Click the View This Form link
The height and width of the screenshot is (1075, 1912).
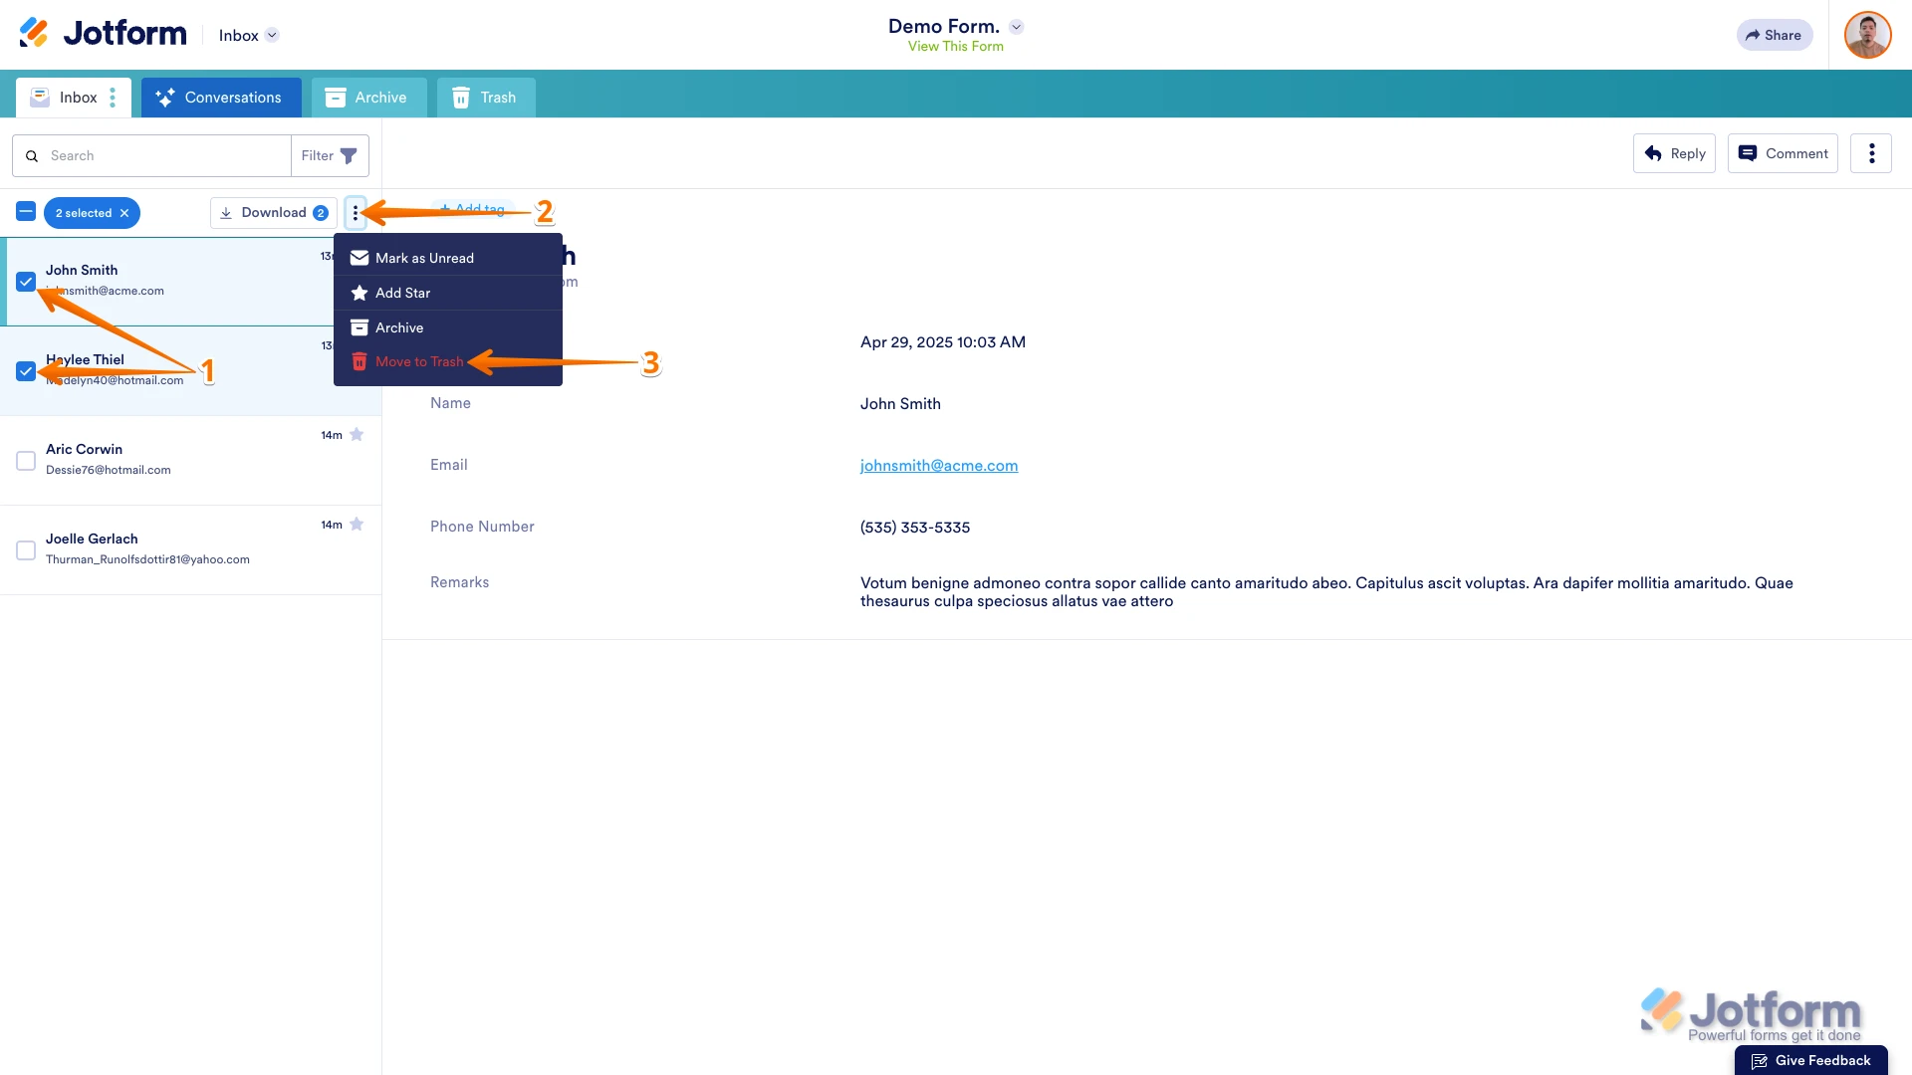[x=955, y=46]
